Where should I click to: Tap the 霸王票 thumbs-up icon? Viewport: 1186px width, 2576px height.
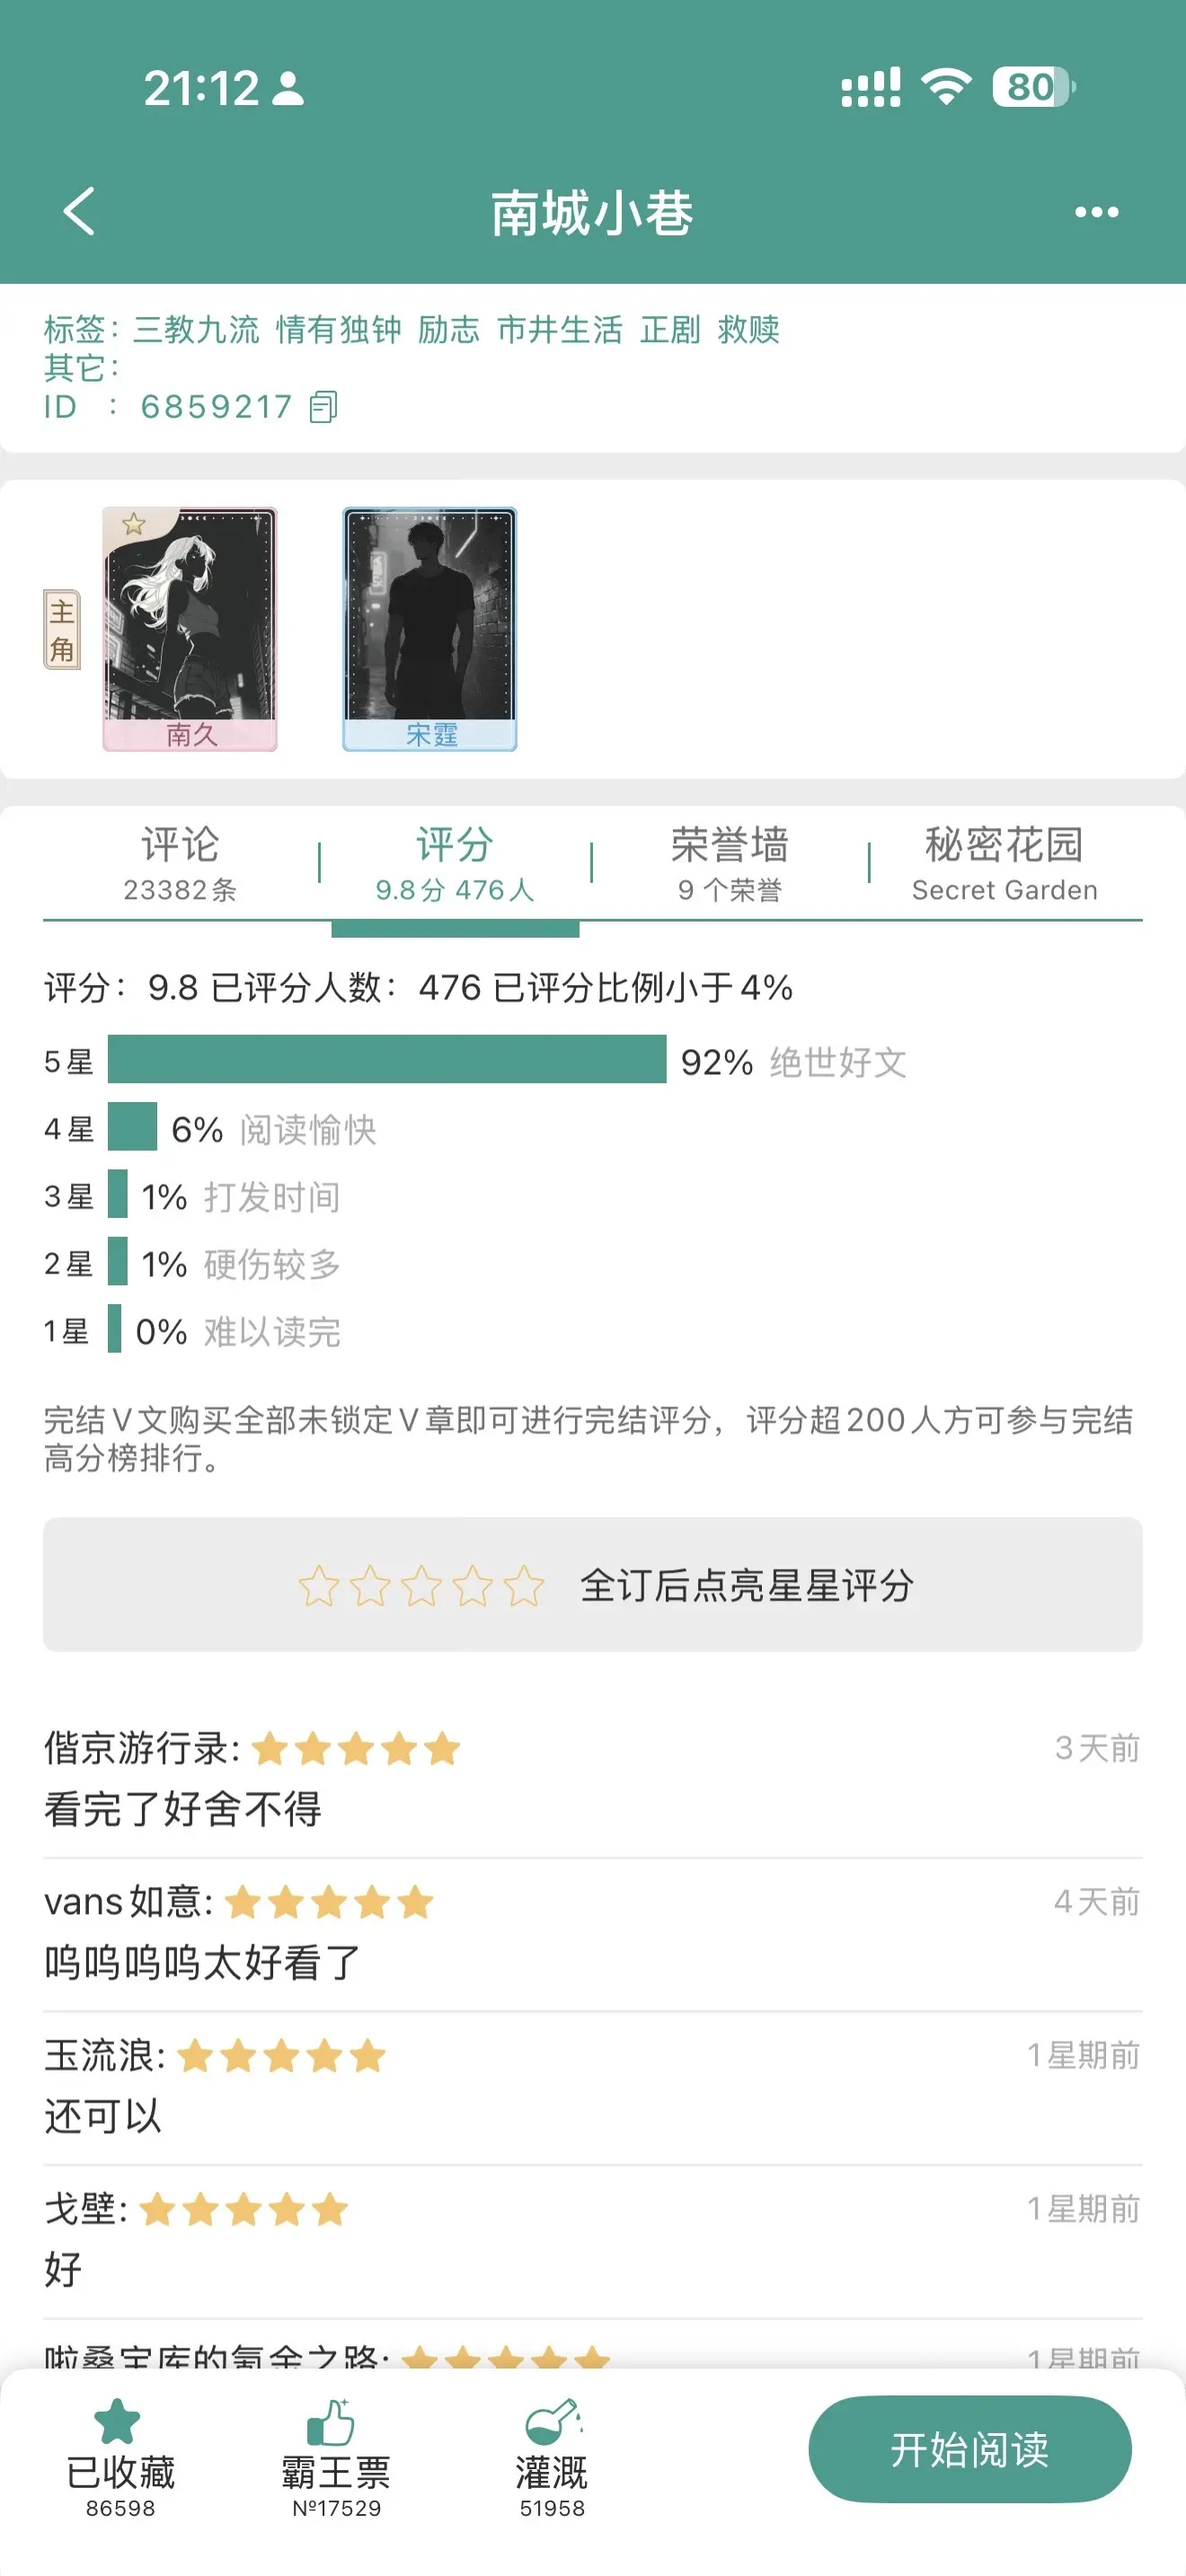[x=331, y=2421]
